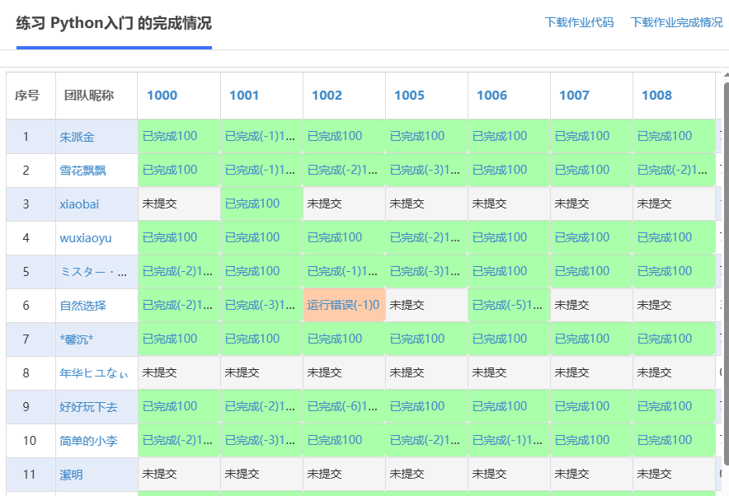Open team *馨沉* profile
This screenshot has width=729, height=496.
click(x=76, y=339)
